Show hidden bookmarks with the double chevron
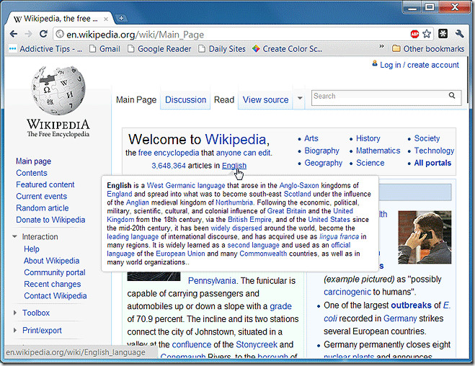The image size is (475, 366). (381, 46)
